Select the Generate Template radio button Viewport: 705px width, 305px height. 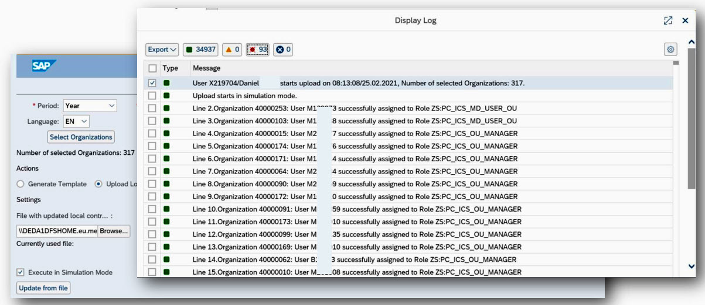(x=21, y=184)
